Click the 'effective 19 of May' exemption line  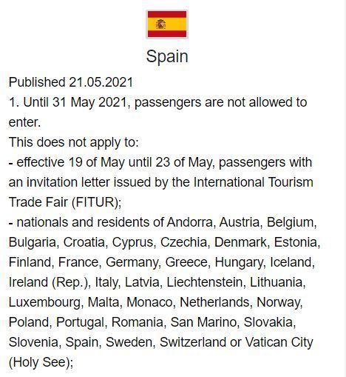click(x=160, y=162)
